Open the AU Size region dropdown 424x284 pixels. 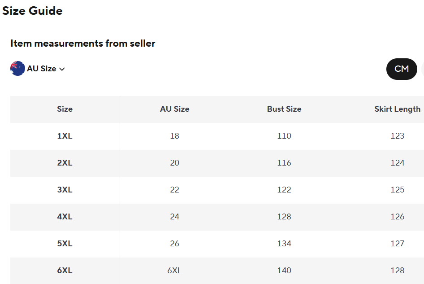(41, 69)
